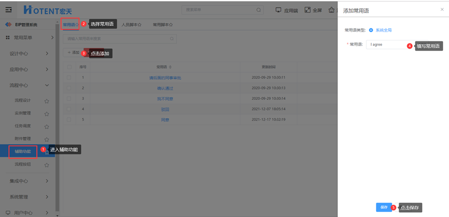Tick the select-all checkbox in table header
The width and height of the screenshot is (449, 217).
pos(69,67)
